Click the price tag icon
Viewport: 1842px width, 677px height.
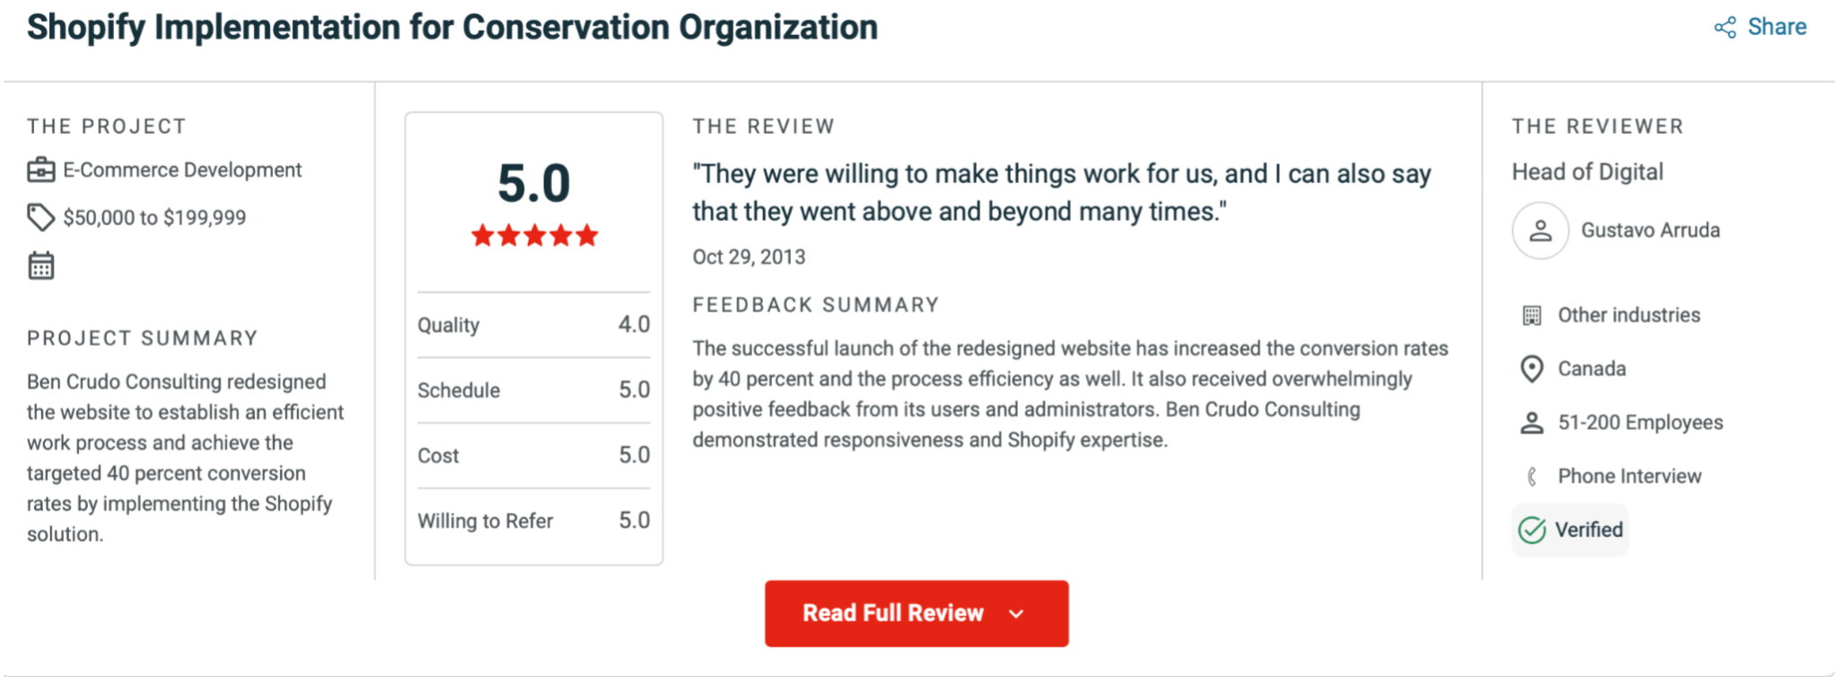pos(41,217)
